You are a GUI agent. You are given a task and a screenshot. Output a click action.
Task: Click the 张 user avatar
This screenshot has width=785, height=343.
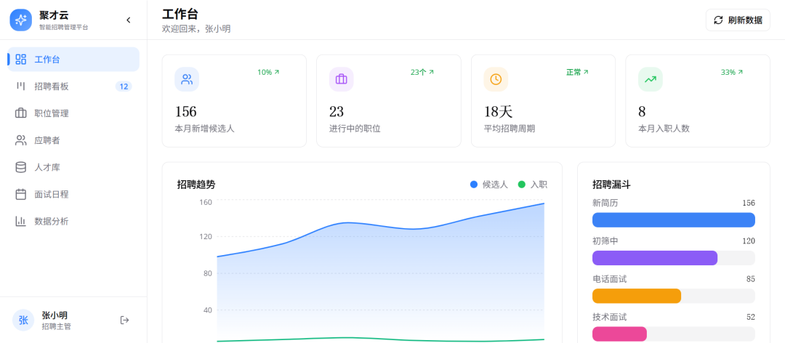23,320
